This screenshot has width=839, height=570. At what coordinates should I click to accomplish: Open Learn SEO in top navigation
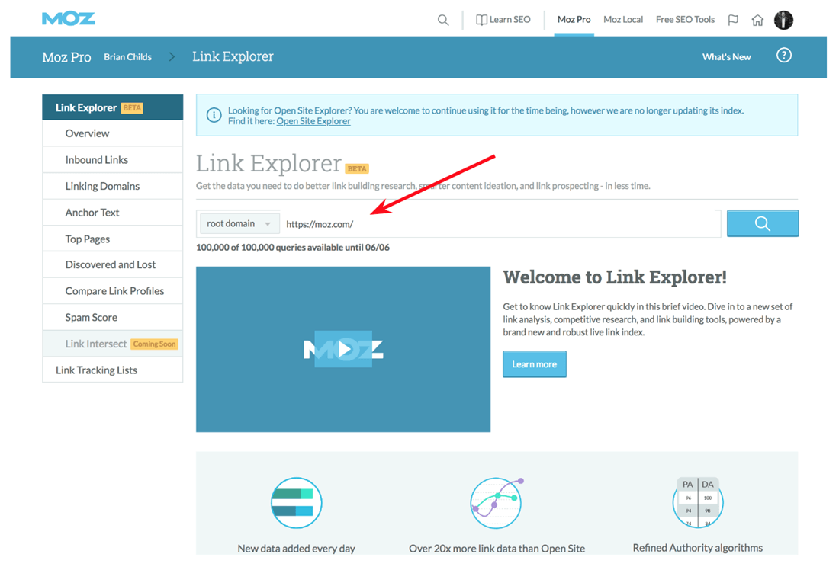coord(503,20)
